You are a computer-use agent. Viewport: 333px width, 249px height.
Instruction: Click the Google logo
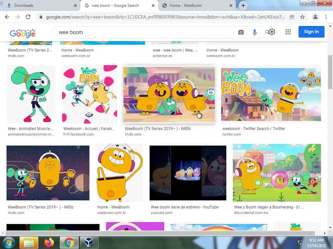click(x=23, y=33)
